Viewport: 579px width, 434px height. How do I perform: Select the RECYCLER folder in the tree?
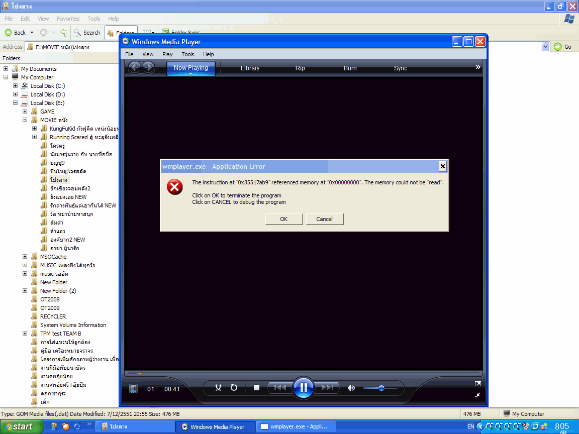53,316
